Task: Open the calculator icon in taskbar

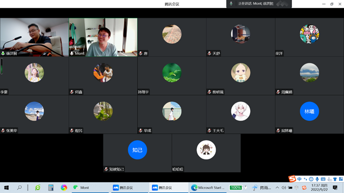Action: tap(51, 187)
